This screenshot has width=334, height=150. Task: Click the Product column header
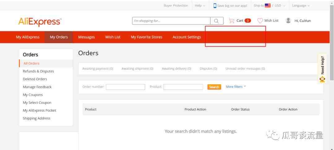[91, 109]
